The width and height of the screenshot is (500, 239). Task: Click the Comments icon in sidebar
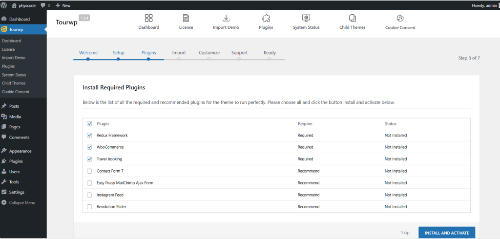(x=4, y=138)
